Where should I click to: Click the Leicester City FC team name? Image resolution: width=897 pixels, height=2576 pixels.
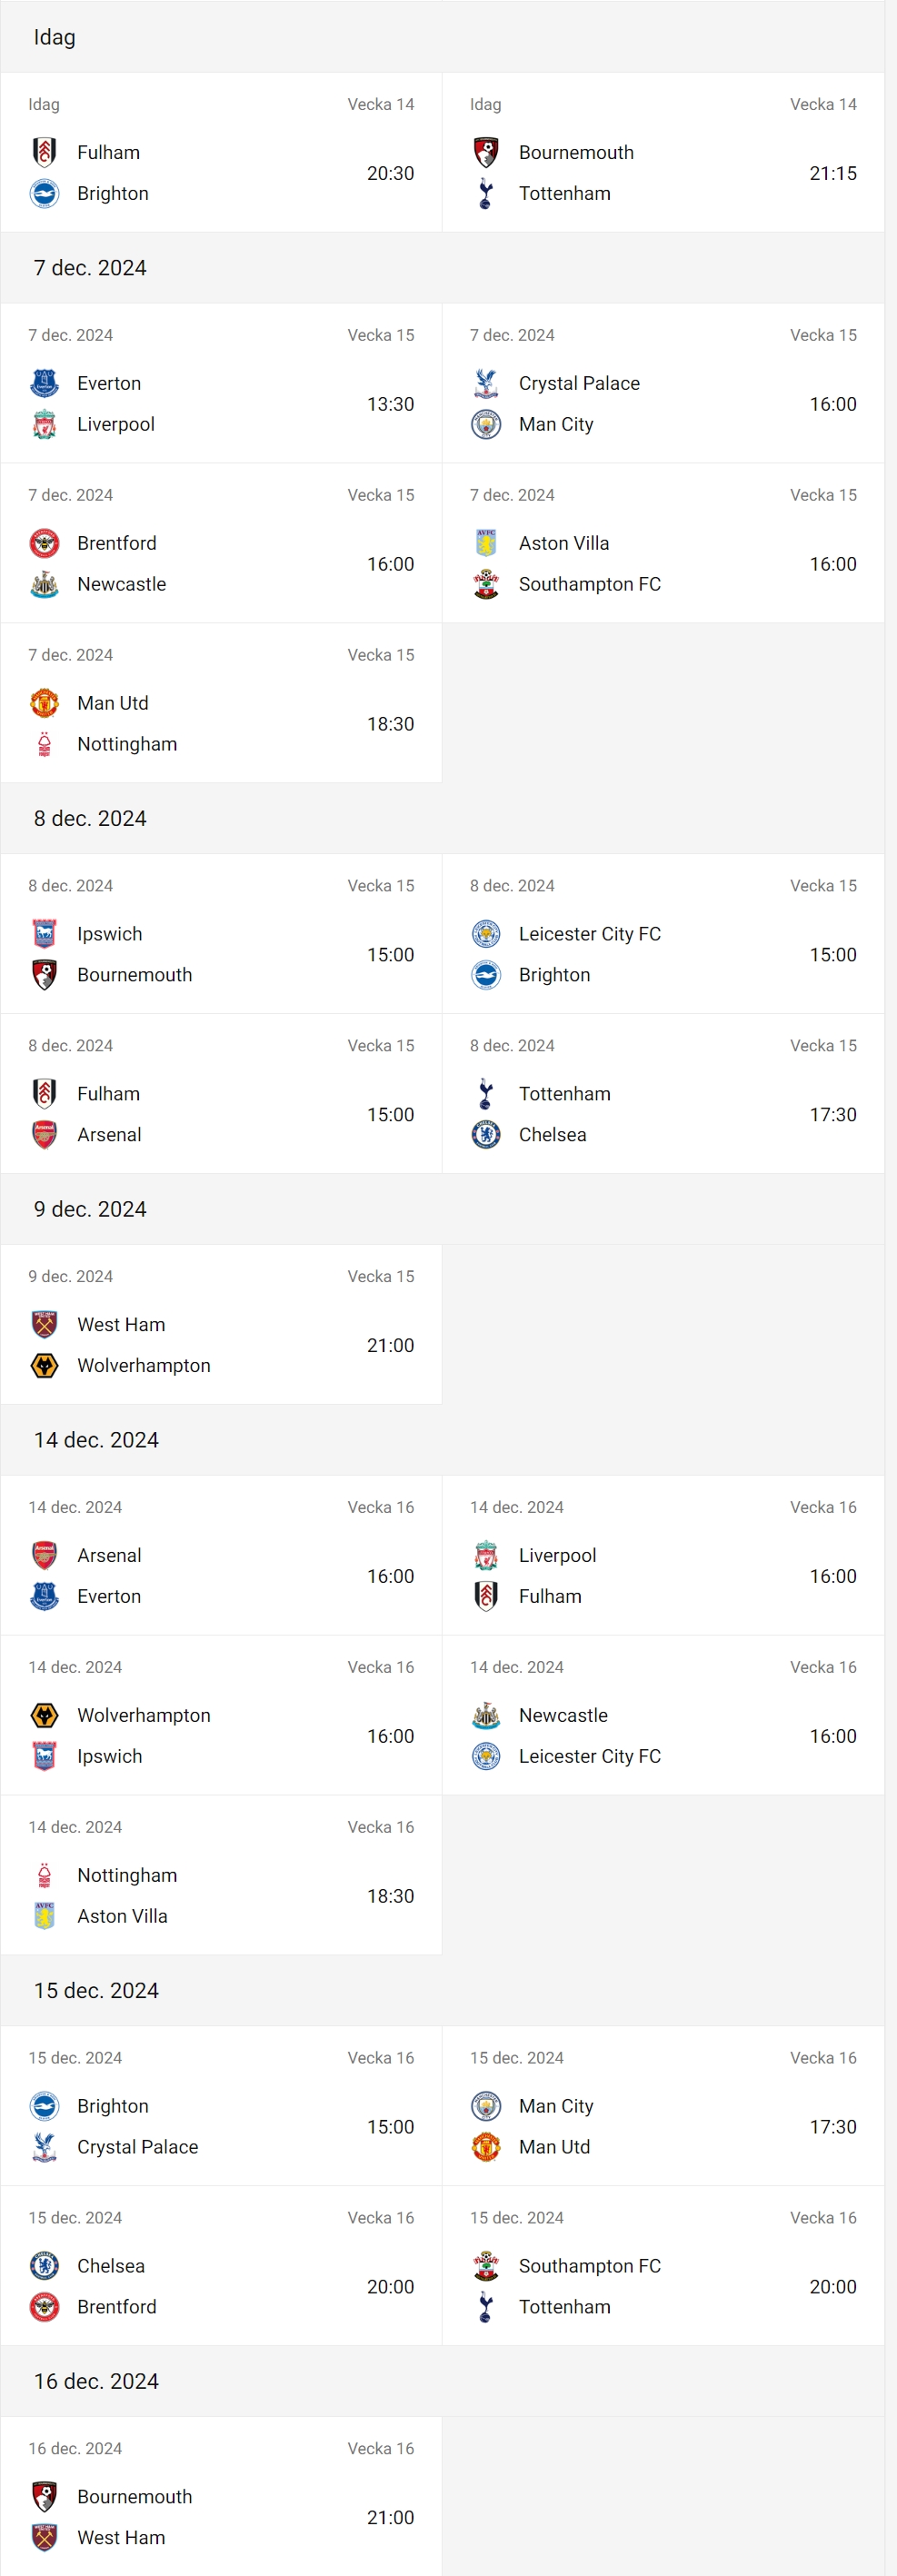(589, 933)
